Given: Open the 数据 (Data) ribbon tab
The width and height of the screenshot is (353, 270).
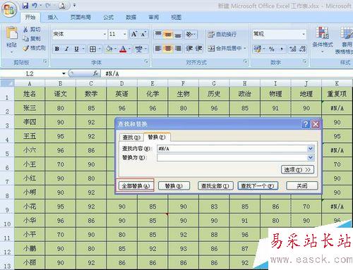Looking at the screenshot, I should pyautogui.click(x=131, y=17).
